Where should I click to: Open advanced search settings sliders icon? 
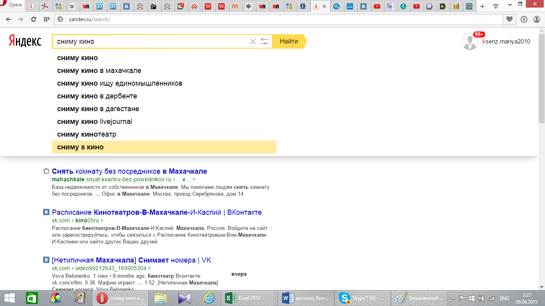pyautogui.click(x=265, y=41)
